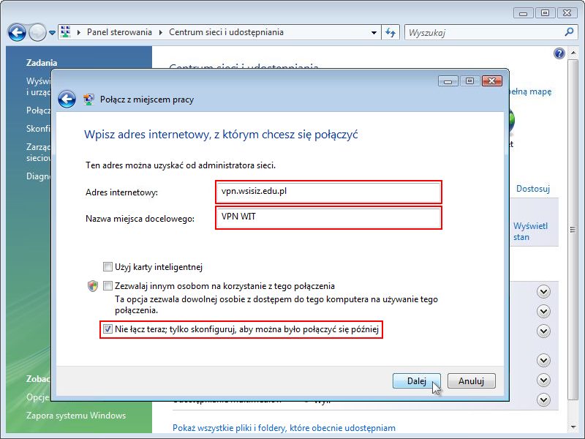Open the address bar history dropdown arrow
The image size is (585, 439).
point(374,32)
